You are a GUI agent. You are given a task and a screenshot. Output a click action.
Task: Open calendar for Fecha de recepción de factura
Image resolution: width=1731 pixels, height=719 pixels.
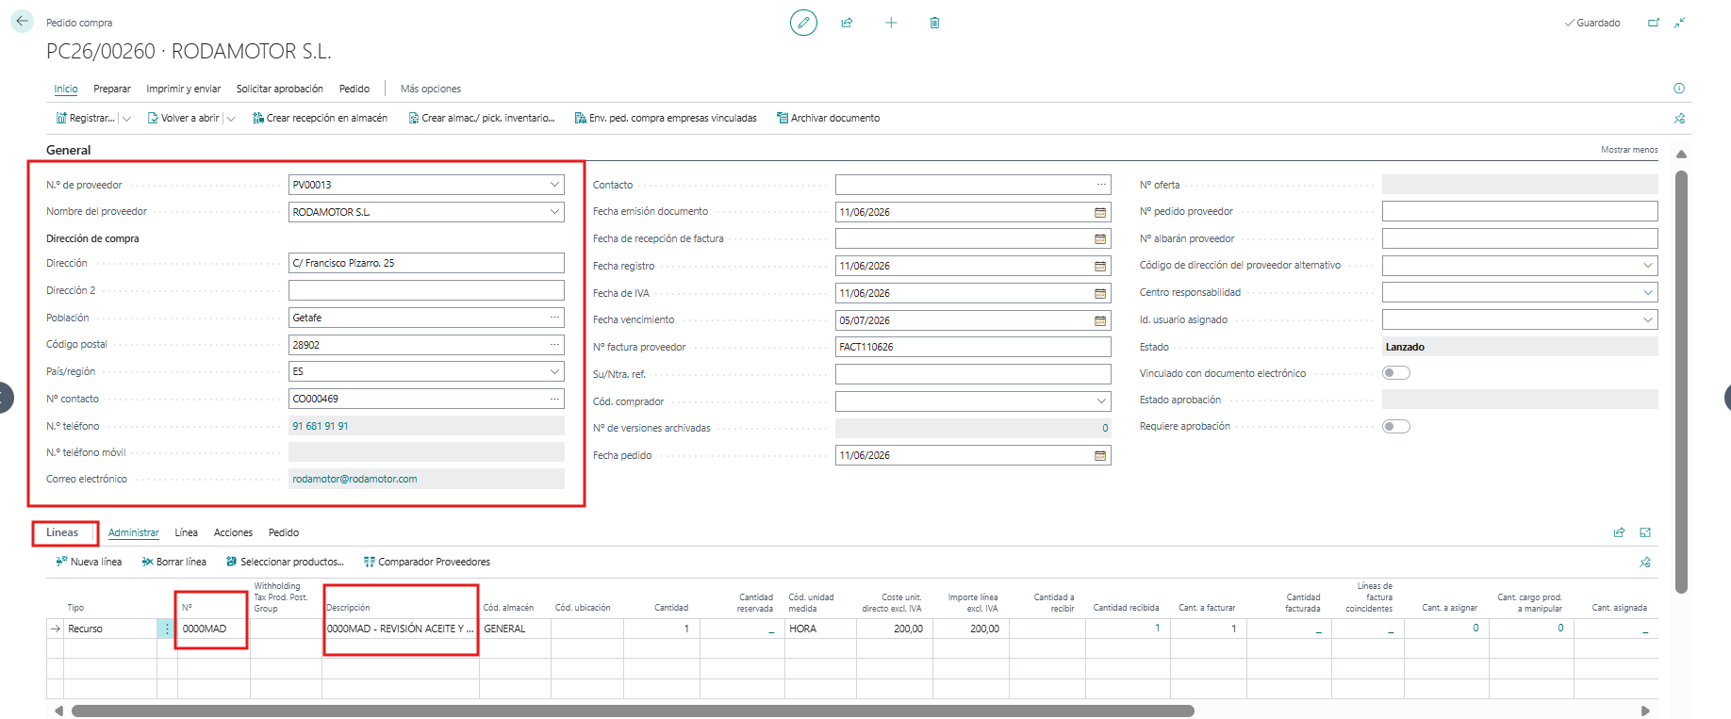pyautogui.click(x=1100, y=239)
